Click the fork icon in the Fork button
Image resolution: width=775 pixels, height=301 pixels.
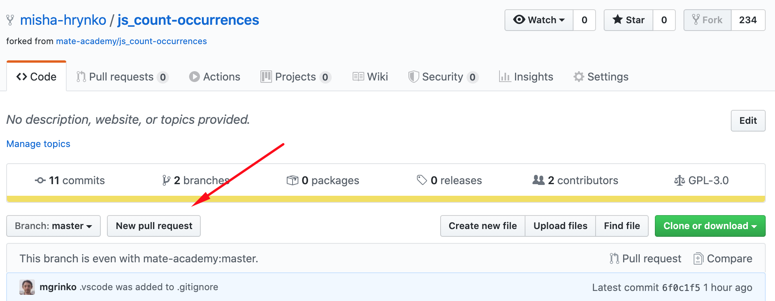click(696, 20)
